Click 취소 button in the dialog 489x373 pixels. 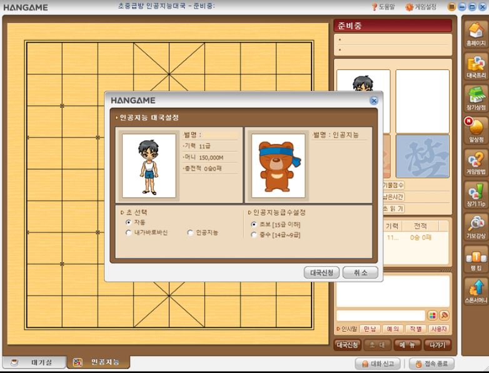[360, 272]
